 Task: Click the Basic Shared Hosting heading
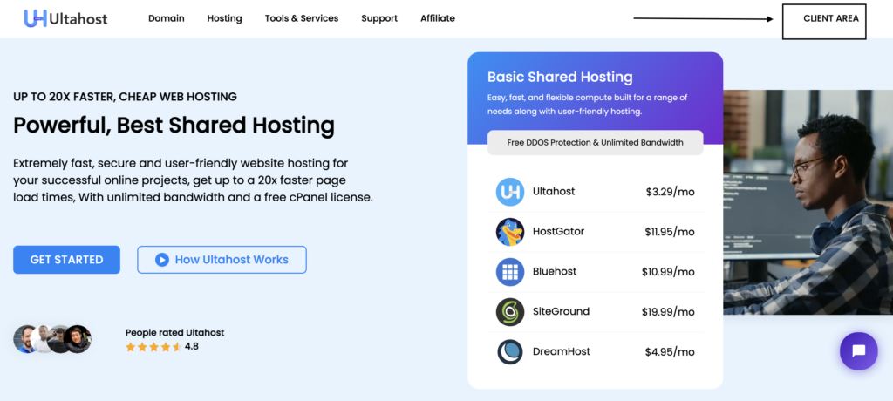(560, 77)
